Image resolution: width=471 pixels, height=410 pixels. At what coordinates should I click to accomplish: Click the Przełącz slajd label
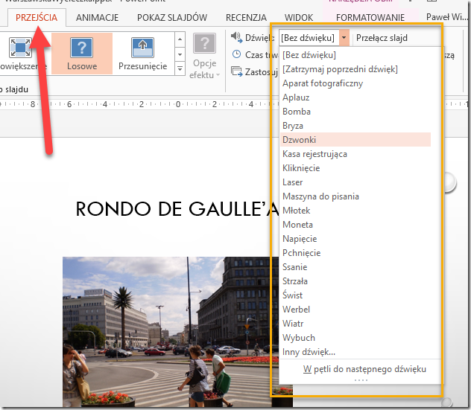(382, 38)
